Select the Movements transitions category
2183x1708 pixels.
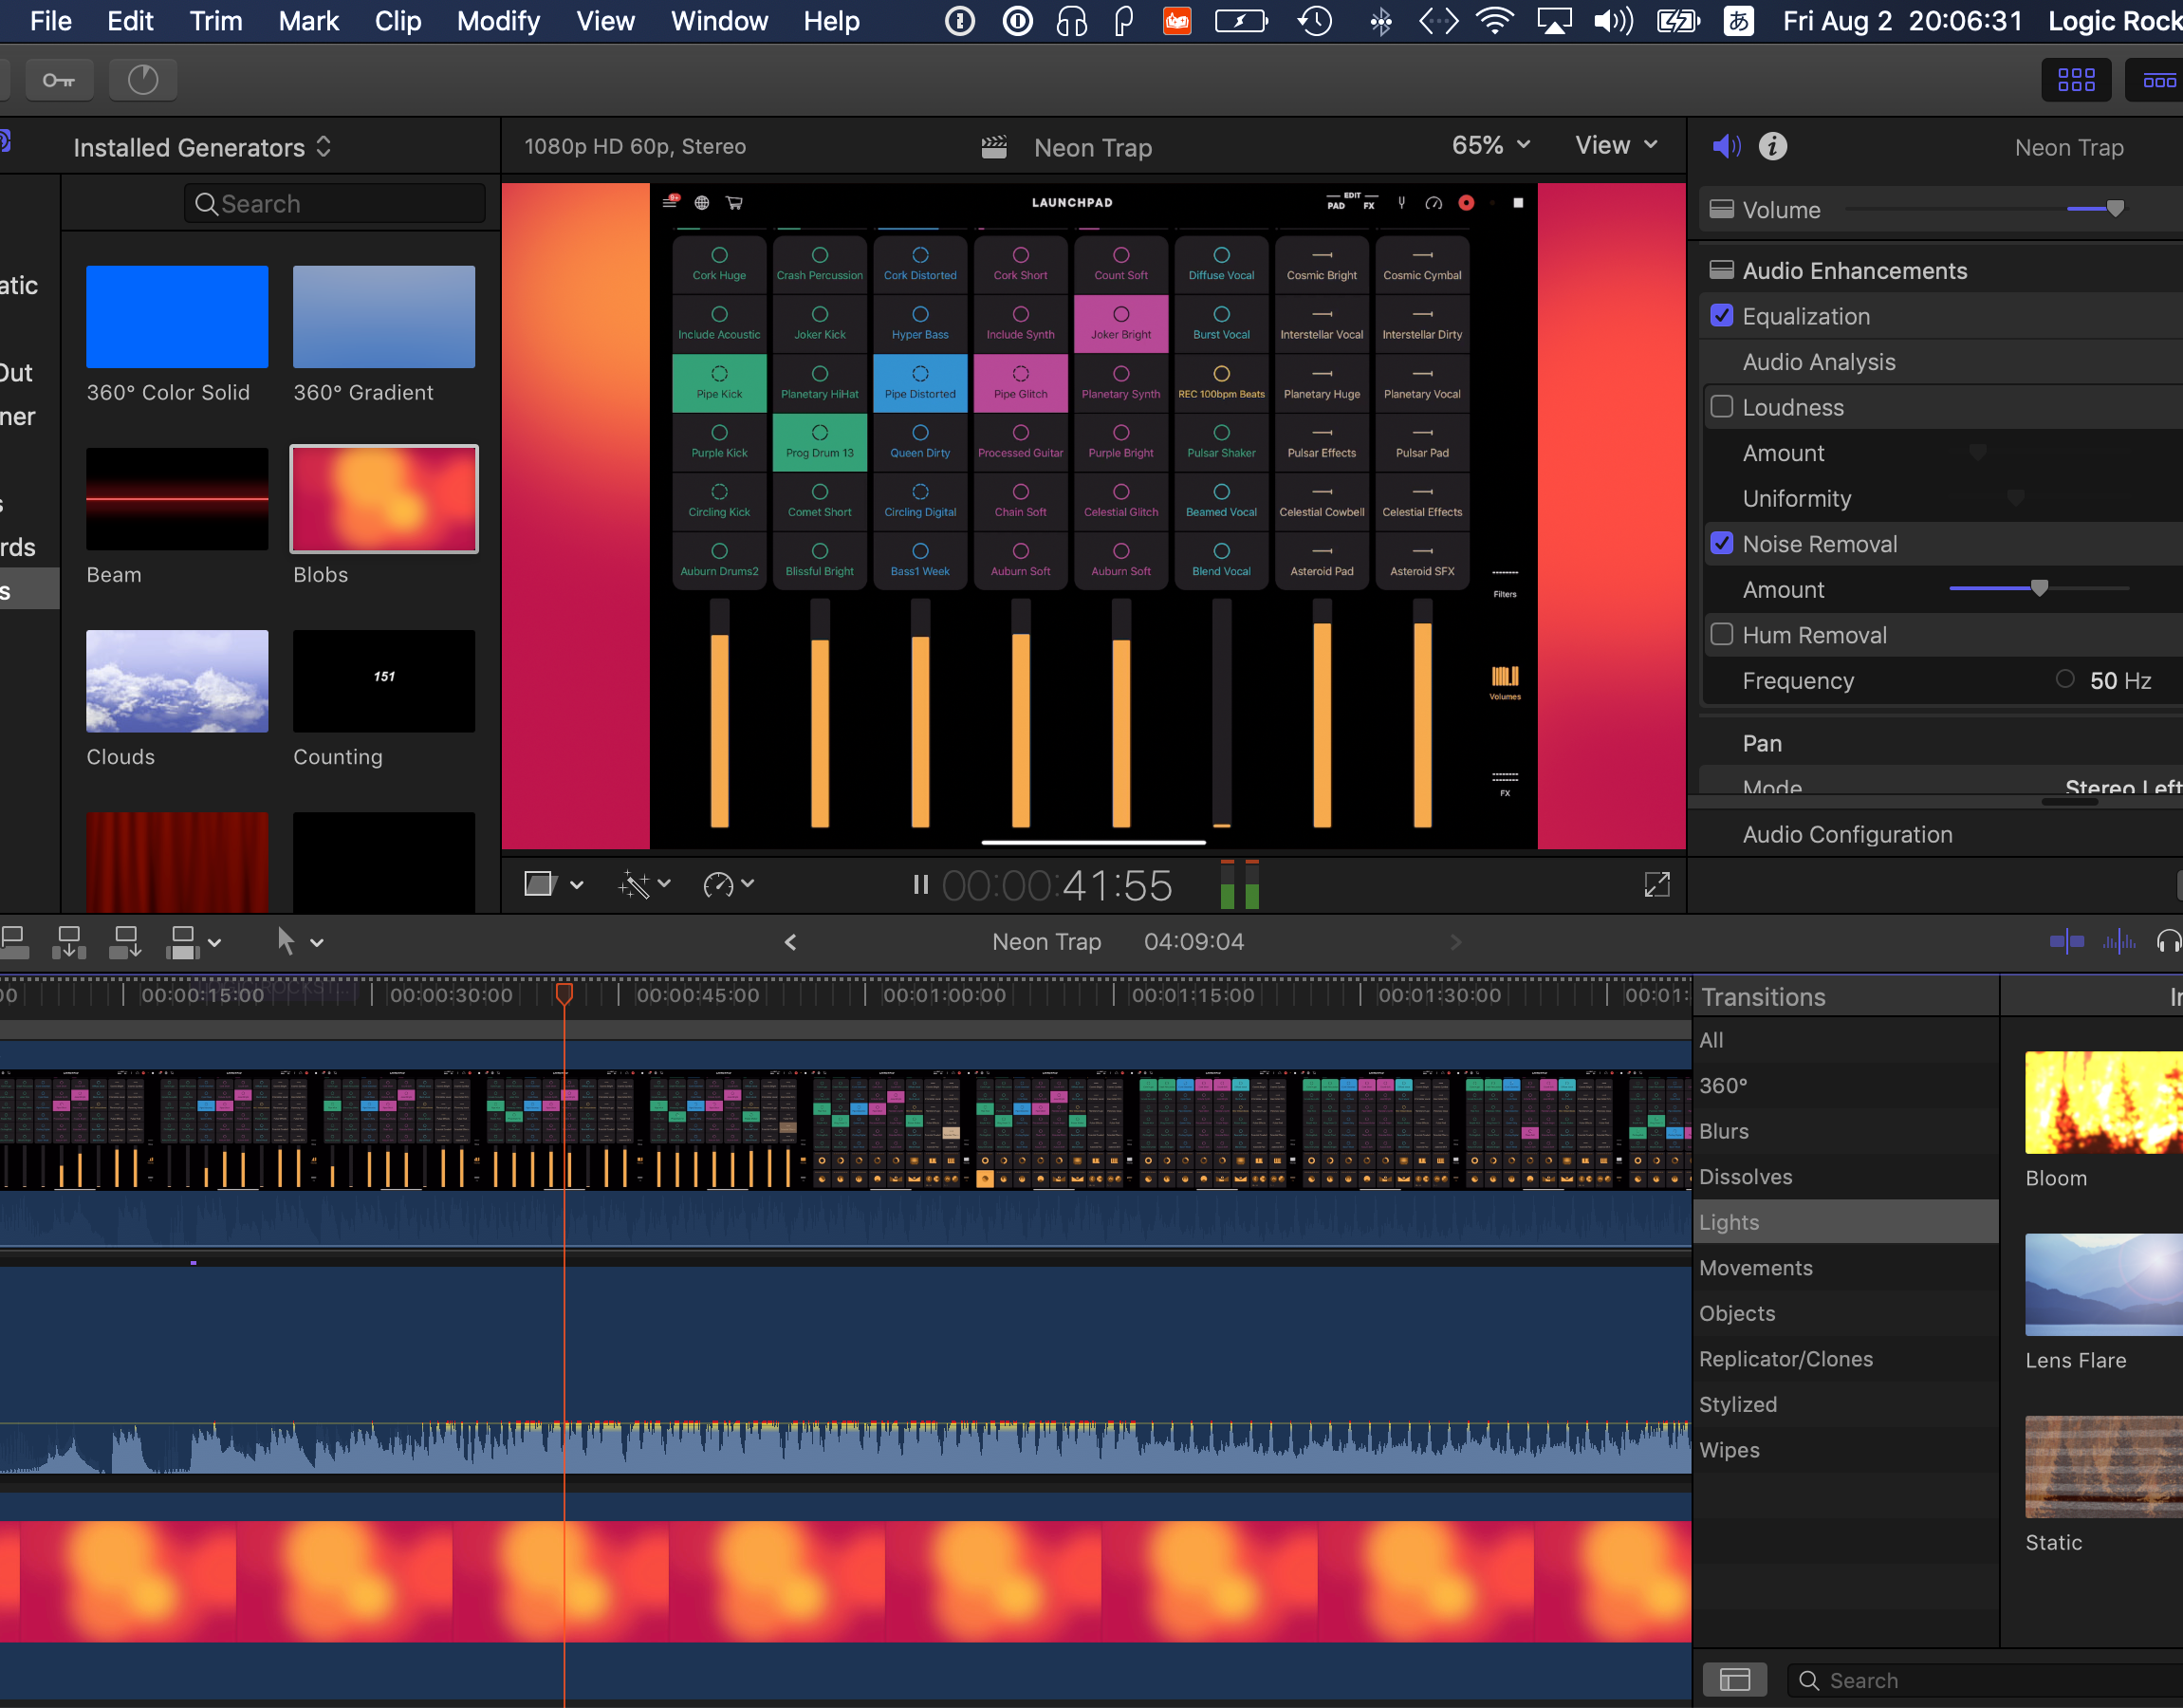pyautogui.click(x=1845, y=1268)
